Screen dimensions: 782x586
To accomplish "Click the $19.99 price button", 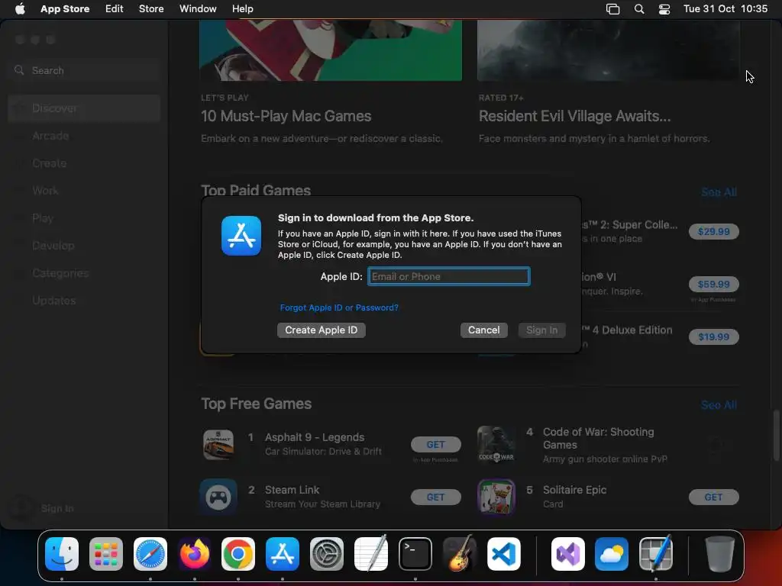I will coord(714,336).
